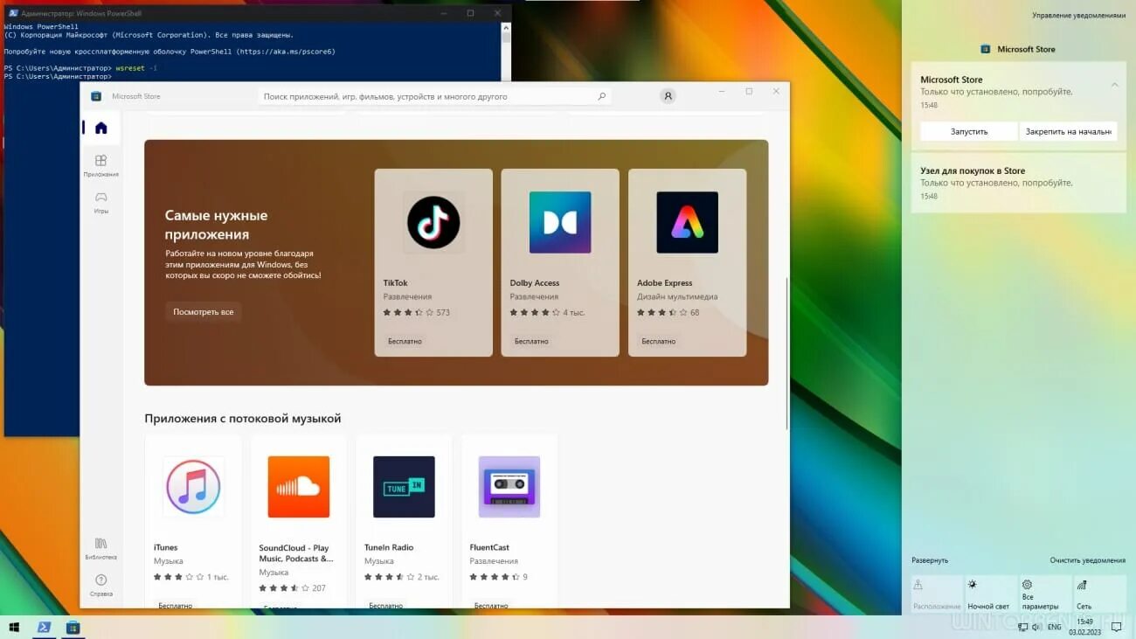Open volume icon in system tray
The width and height of the screenshot is (1136, 639).
tap(1036, 627)
